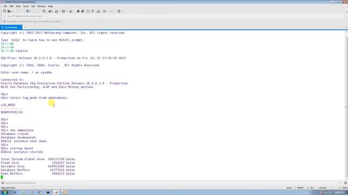
Task: Select the 1 Local Shell tab
Action: tap(11, 28)
